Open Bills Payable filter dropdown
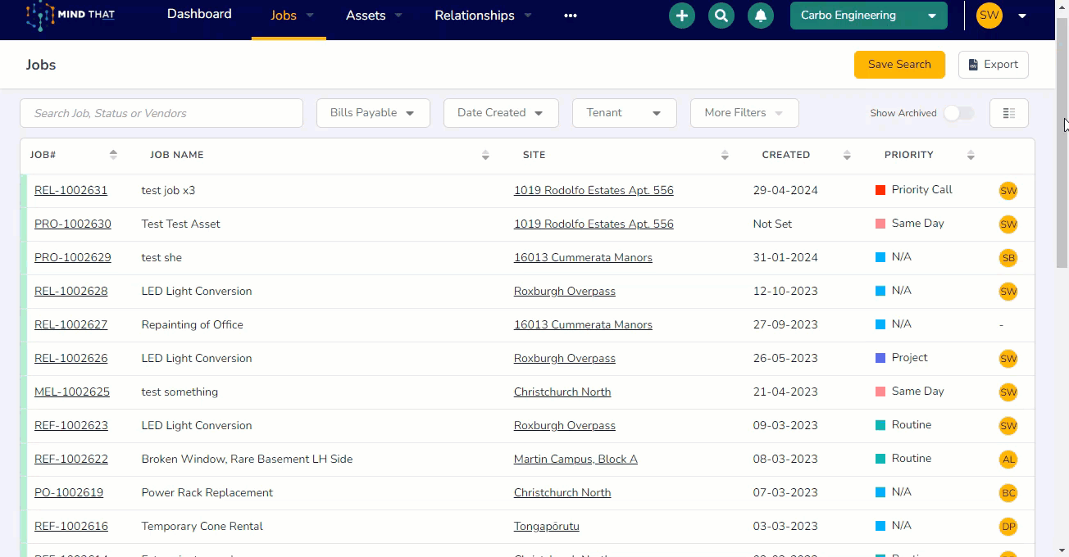This screenshot has height=557, width=1069. 373,113
